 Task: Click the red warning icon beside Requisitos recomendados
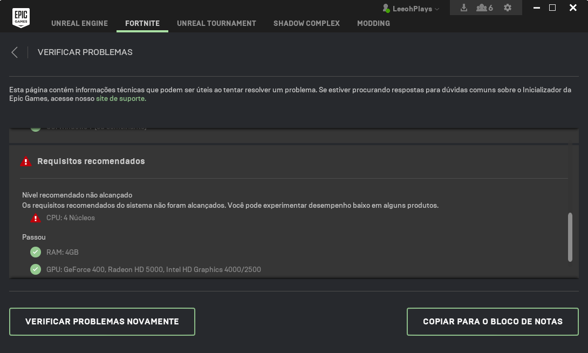(26, 161)
